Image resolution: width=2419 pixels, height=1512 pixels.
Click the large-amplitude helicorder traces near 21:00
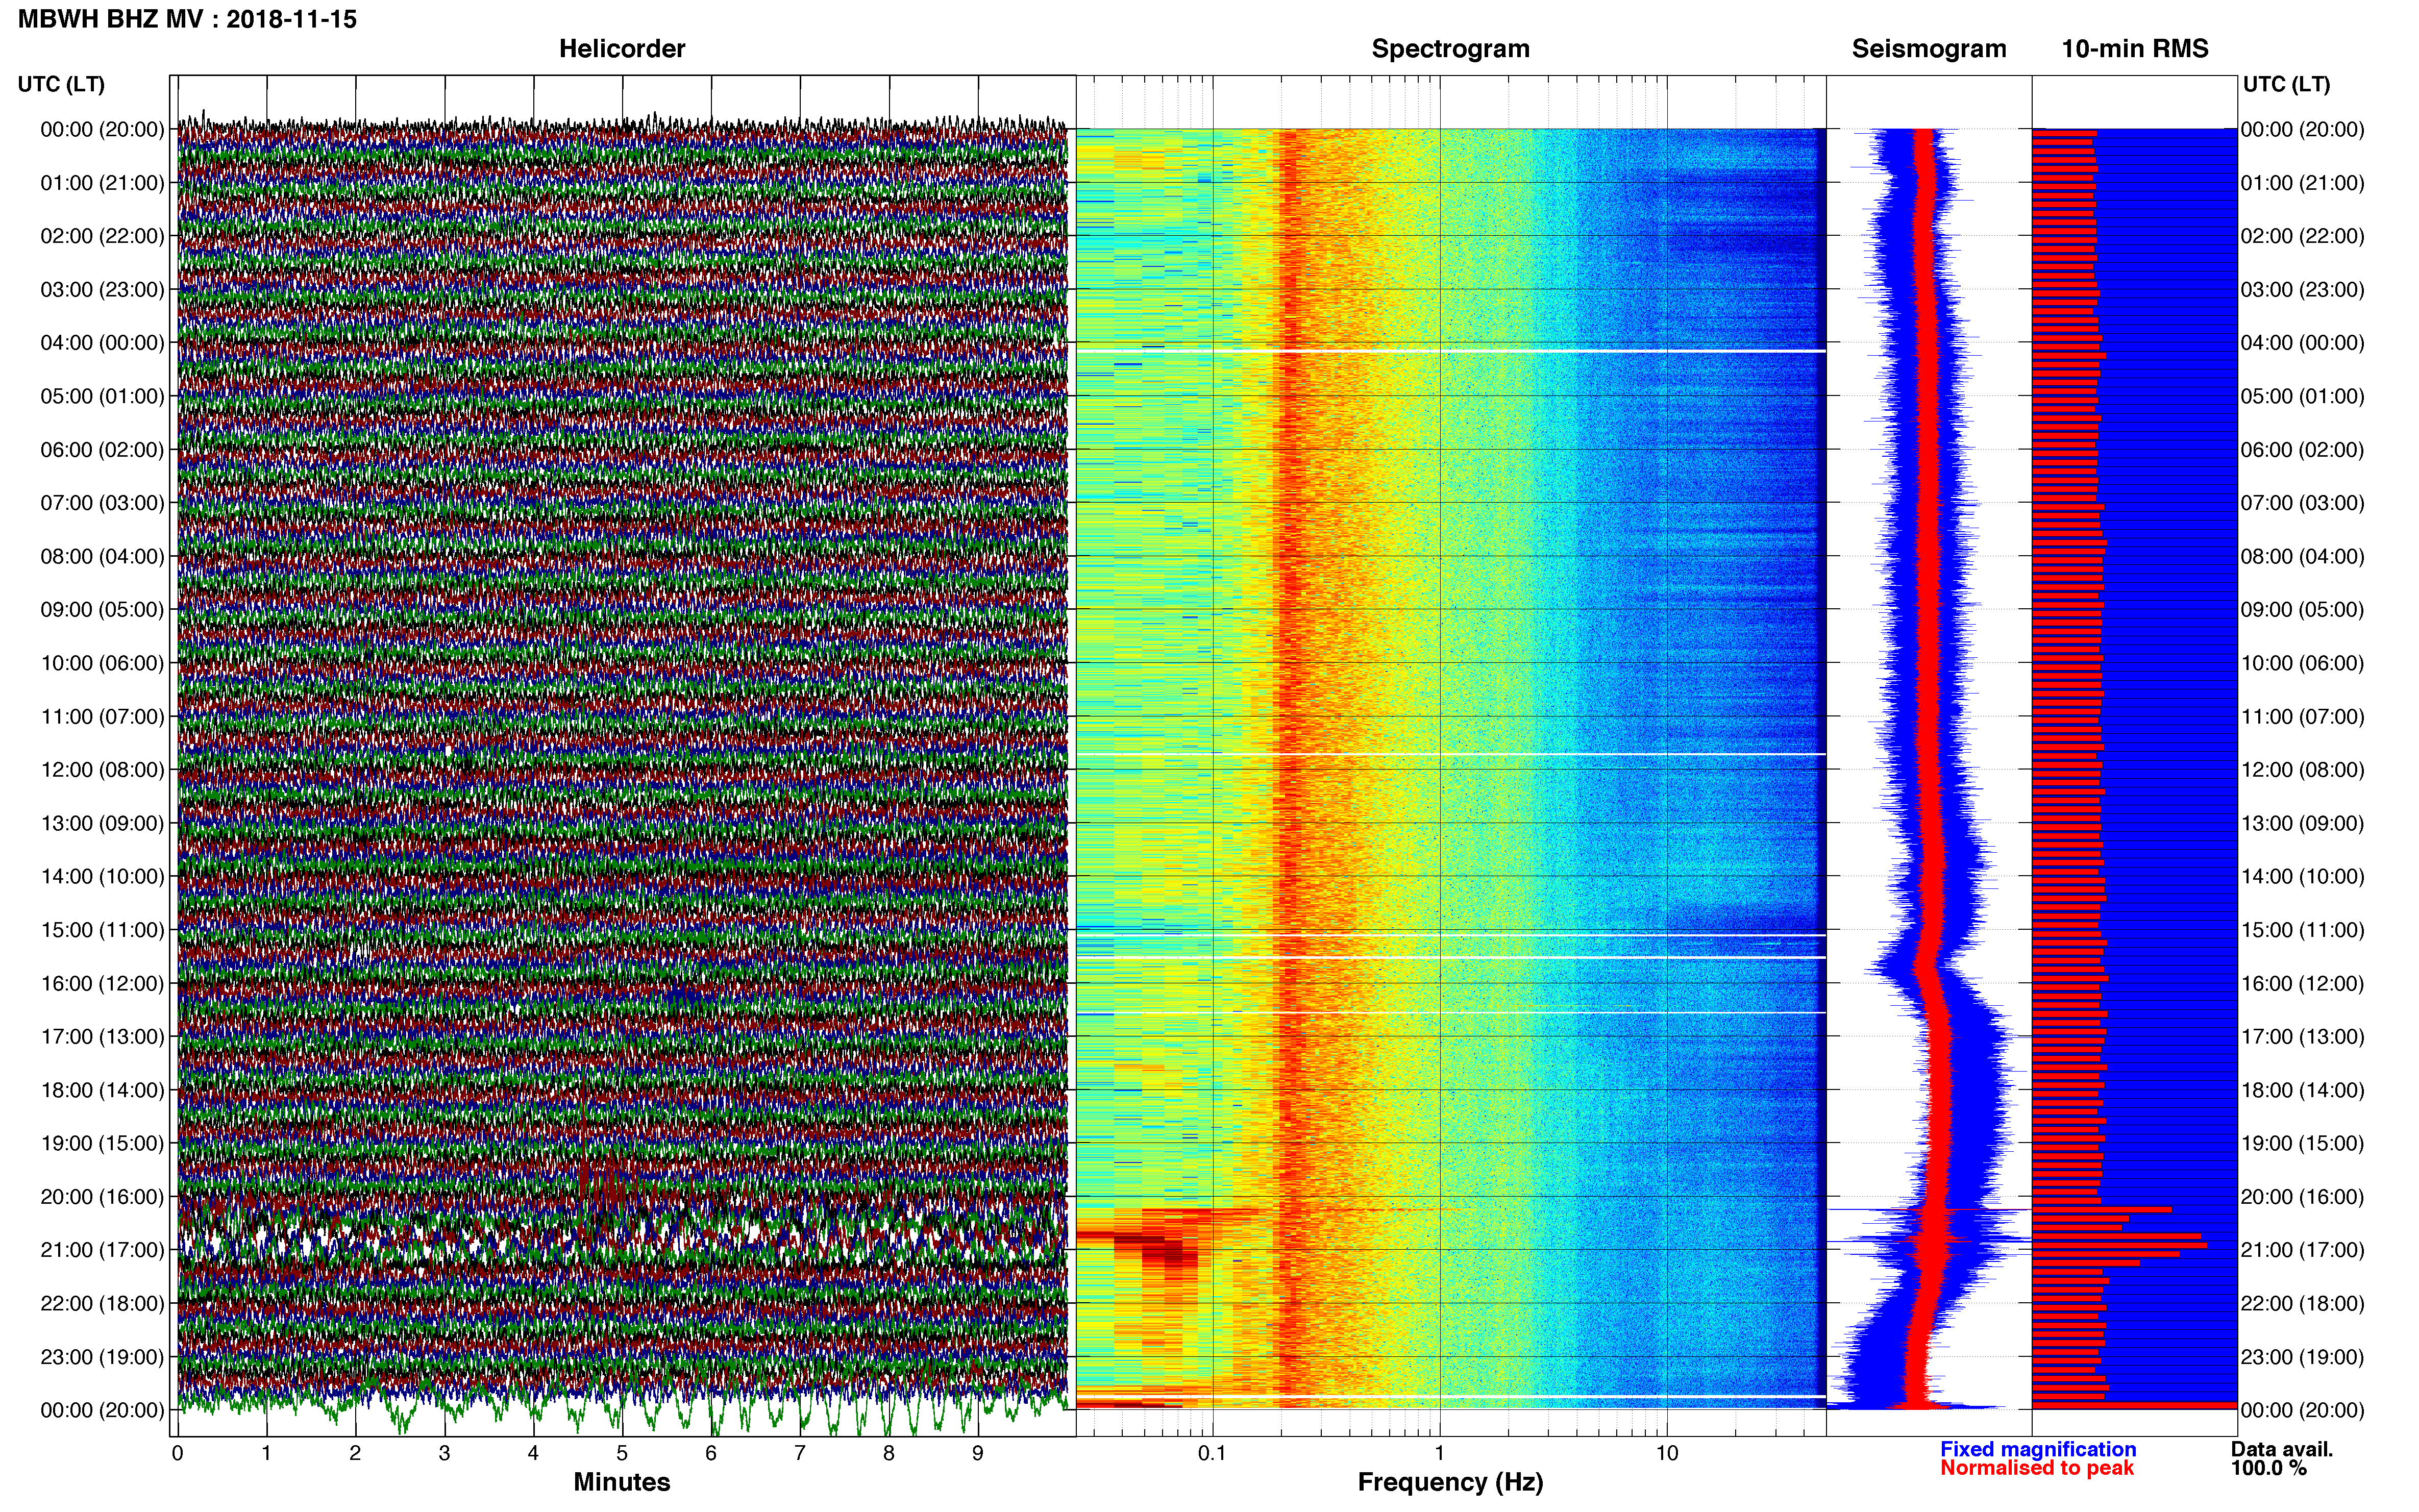coord(622,1240)
